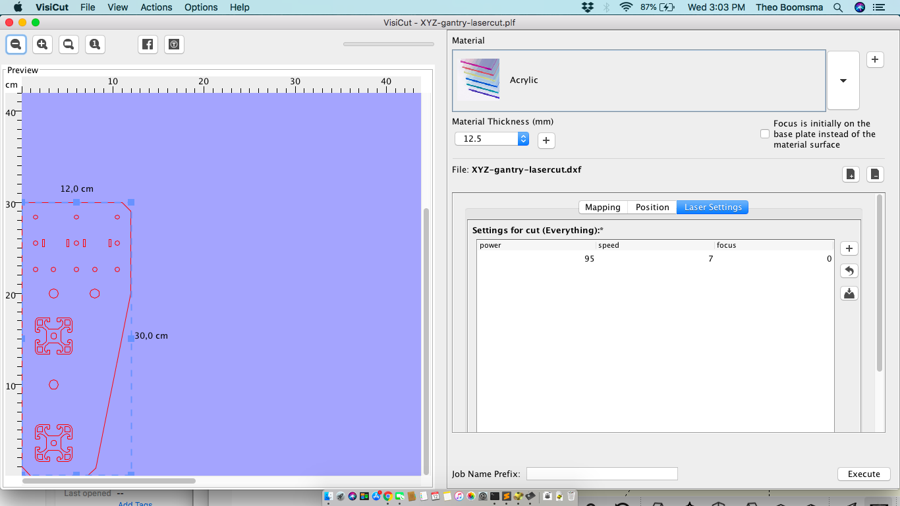Click the power value 95 cell
Screen dimensions: 900x506
tap(536, 259)
